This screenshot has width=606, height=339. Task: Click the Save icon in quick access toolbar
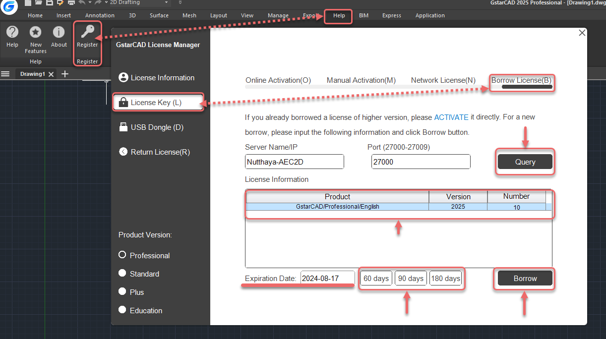pos(49,3)
